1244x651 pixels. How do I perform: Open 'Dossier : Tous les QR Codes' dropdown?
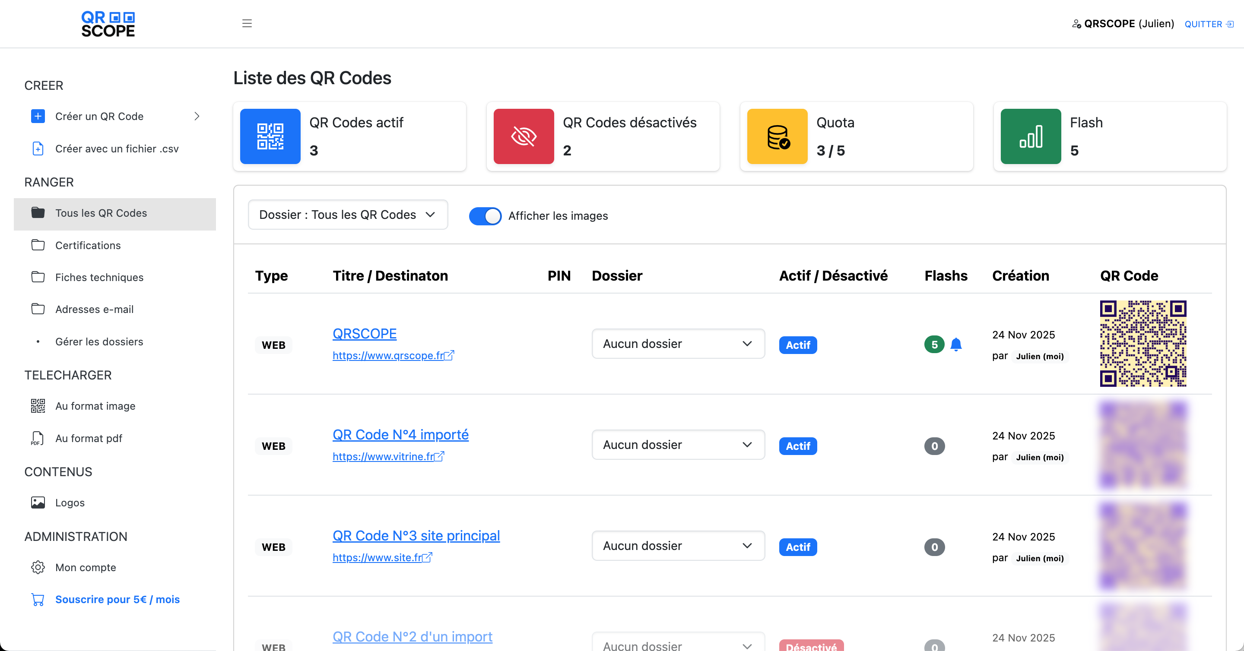click(347, 215)
